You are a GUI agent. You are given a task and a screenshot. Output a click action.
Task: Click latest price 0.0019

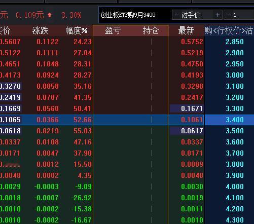pyautogui.click(x=192, y=198)
